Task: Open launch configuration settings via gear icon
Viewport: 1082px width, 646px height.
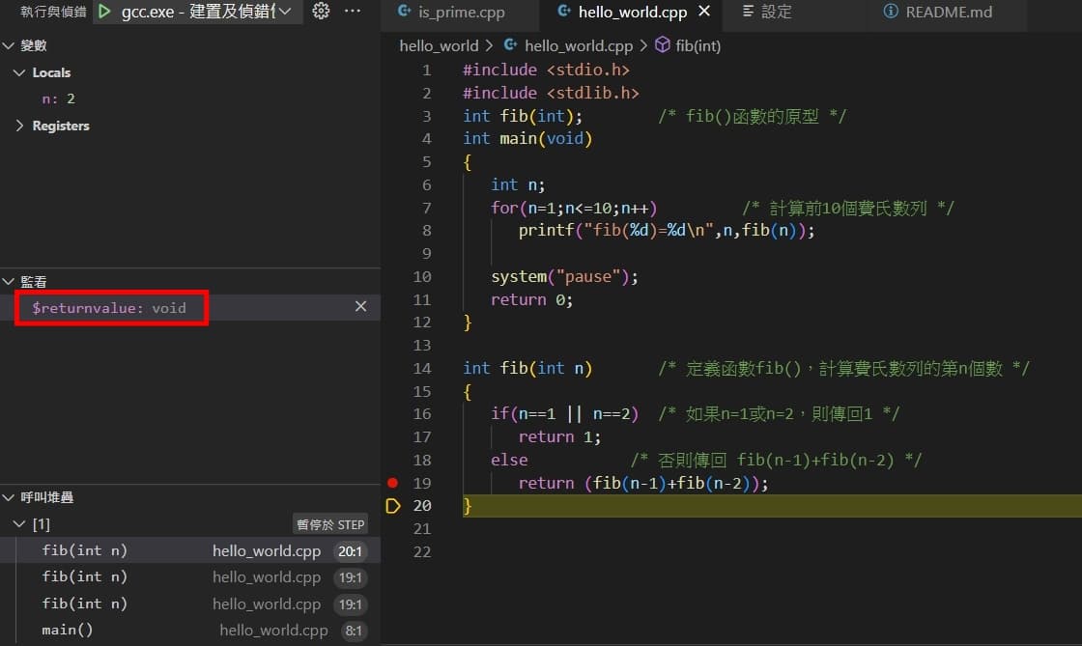Action: point(321,11)
